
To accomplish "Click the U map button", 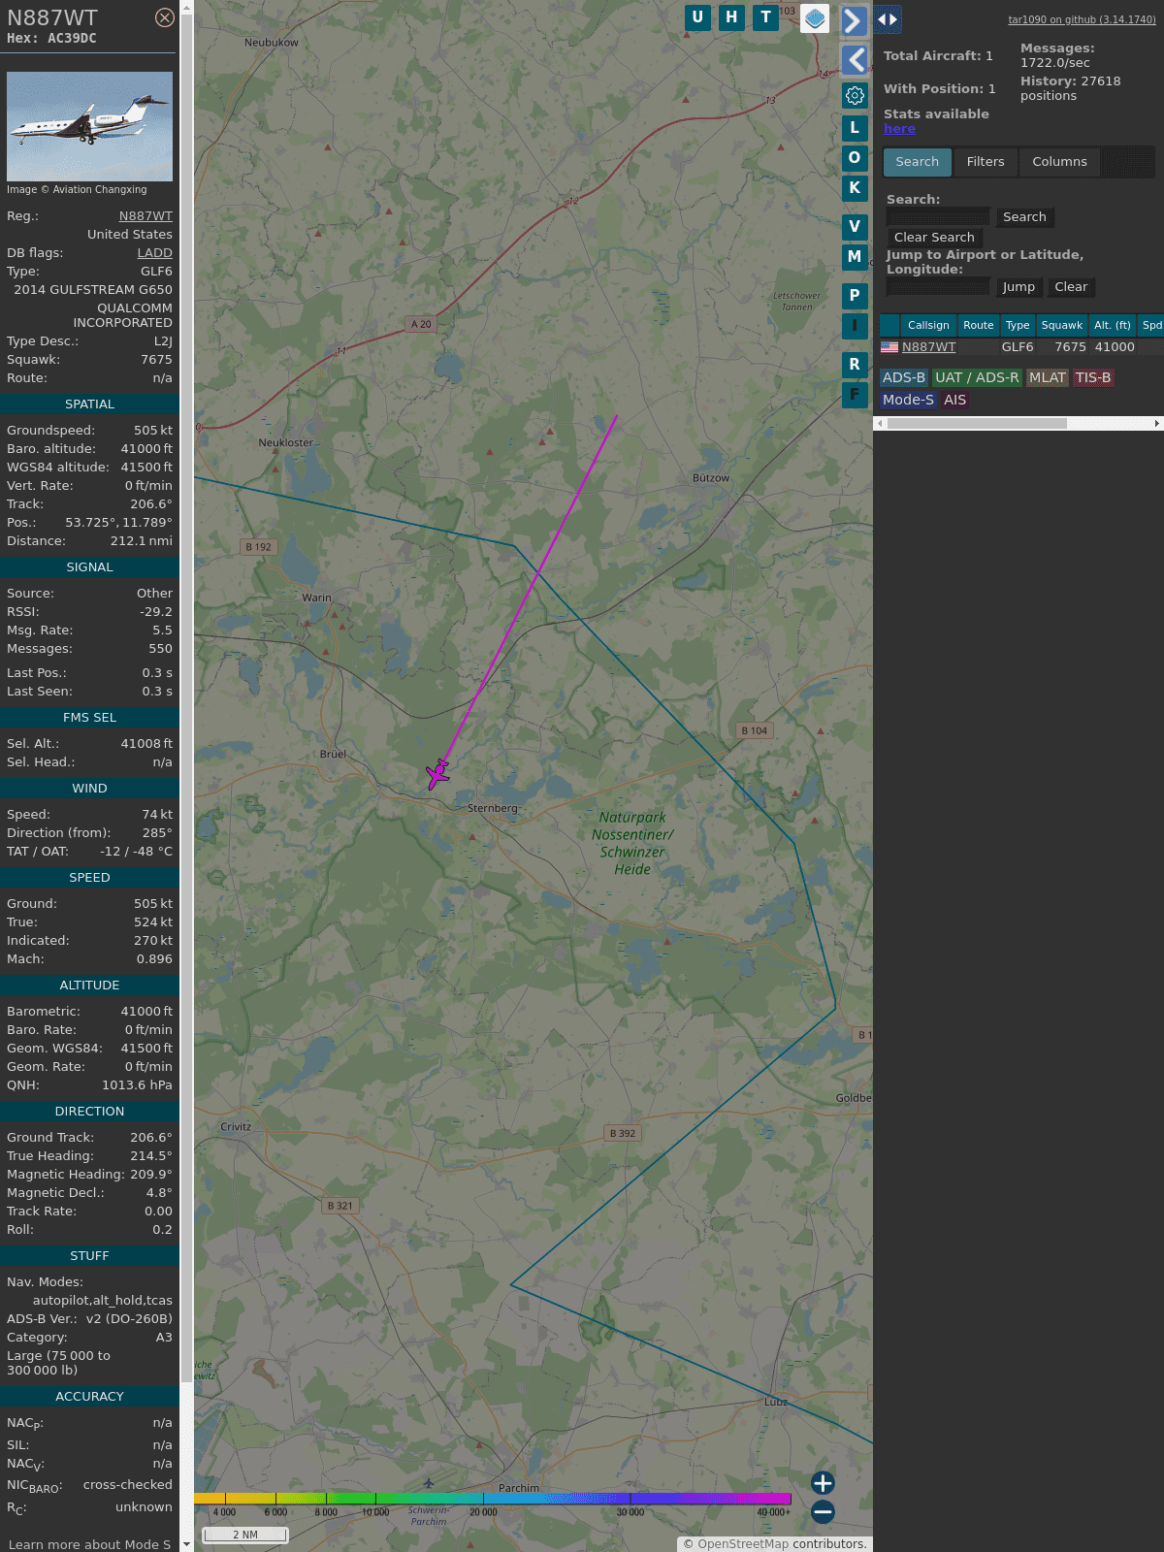I will pyautogui.click(x=697, y=17).
